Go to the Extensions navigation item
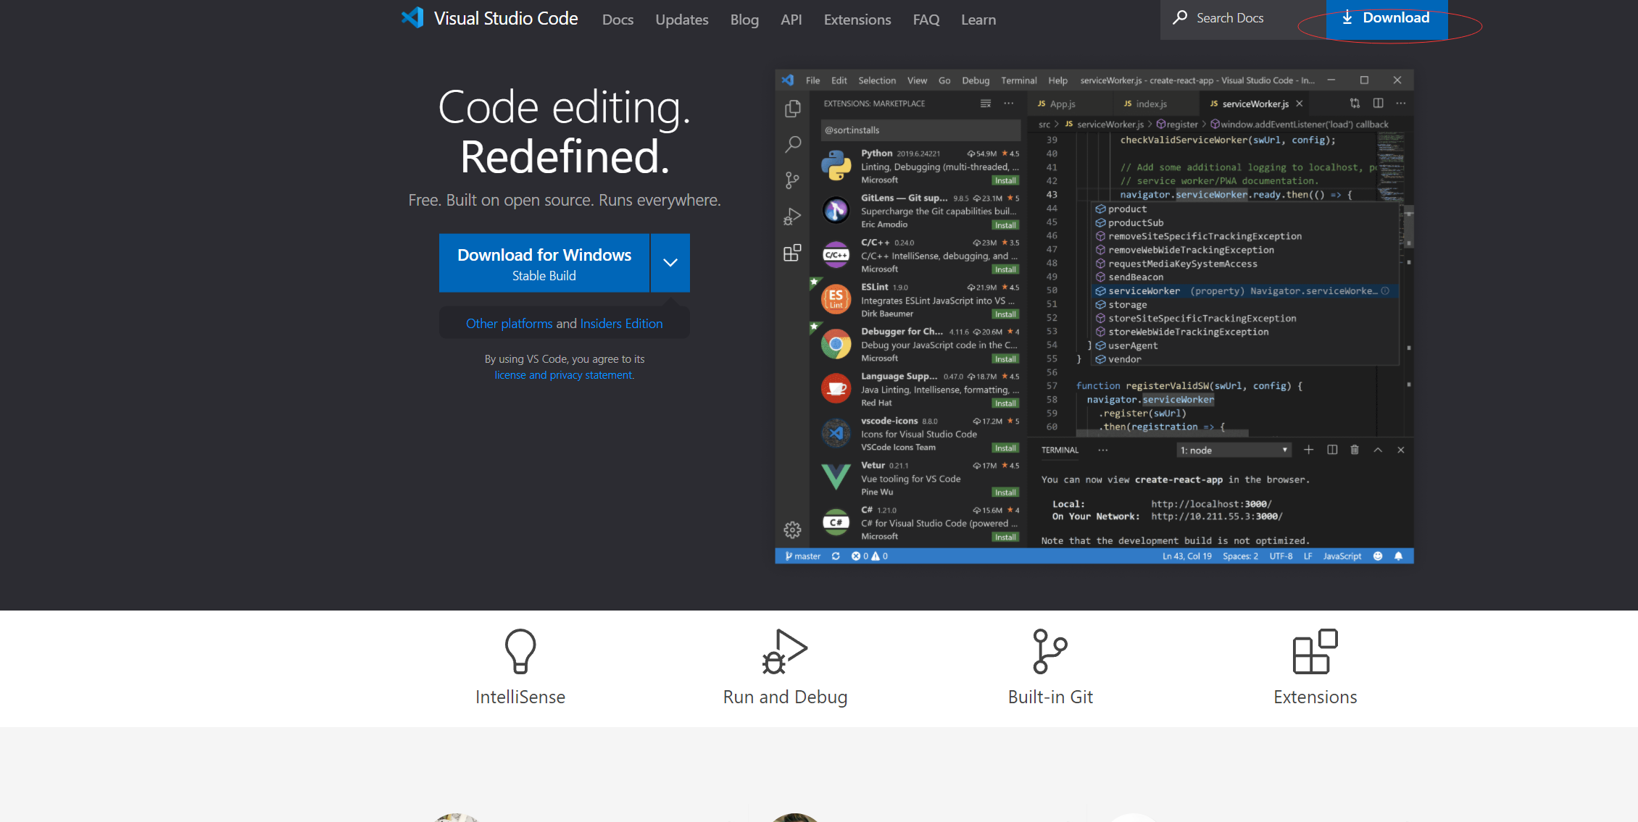The image size is (1638, 822). pyautogui.click(x=857, y=20)
